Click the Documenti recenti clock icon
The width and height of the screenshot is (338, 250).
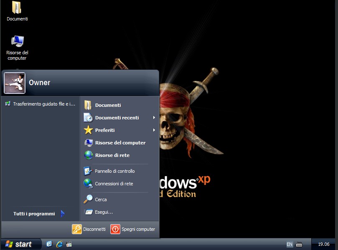pyautogui.click(x=88, y=118)
